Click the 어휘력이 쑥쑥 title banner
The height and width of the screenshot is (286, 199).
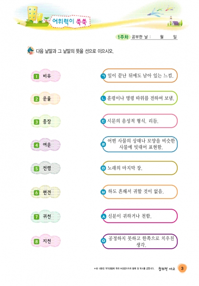point(70,21)
